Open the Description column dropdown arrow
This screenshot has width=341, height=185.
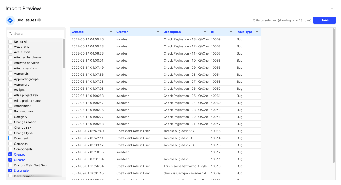click(205, 32)
